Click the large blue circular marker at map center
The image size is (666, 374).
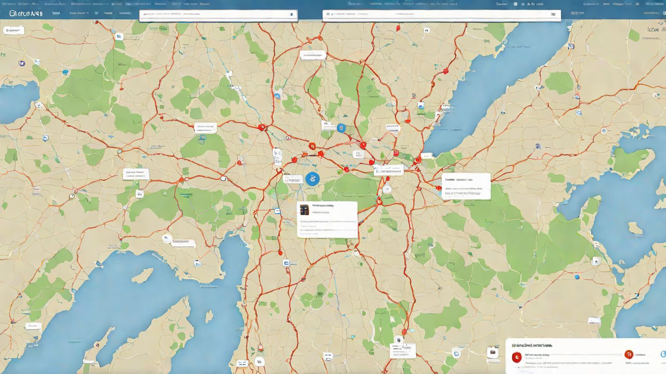click(313, 179)
